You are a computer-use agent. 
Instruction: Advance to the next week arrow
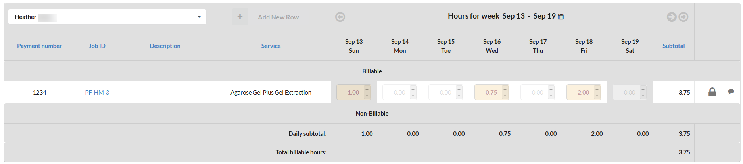(671, 17)
